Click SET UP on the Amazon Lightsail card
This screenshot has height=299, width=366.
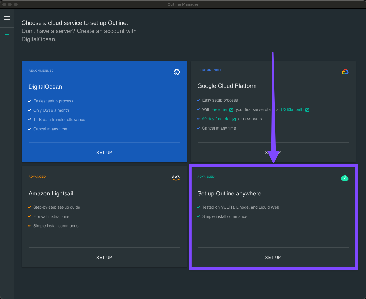(104, 258)
